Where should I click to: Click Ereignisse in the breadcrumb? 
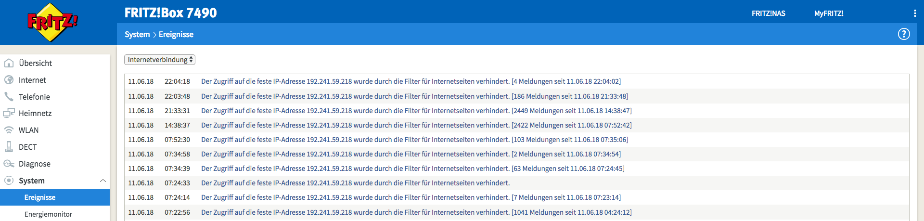click(176, 35)
